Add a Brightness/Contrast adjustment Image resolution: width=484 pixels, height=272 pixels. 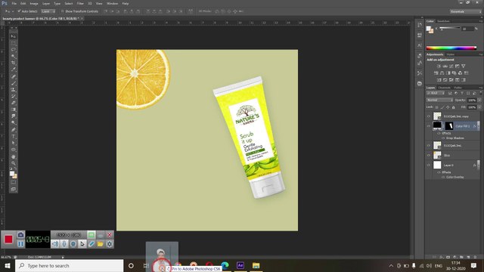439,66
